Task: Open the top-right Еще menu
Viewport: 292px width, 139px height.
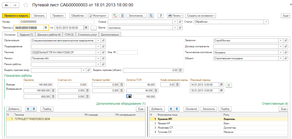Action: pos(285,16)
